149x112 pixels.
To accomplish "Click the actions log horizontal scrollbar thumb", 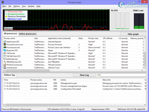I will coord(38,105).
